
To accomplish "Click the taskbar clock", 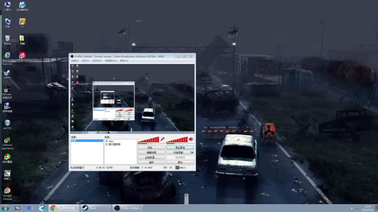I will (x=368, y=208).
